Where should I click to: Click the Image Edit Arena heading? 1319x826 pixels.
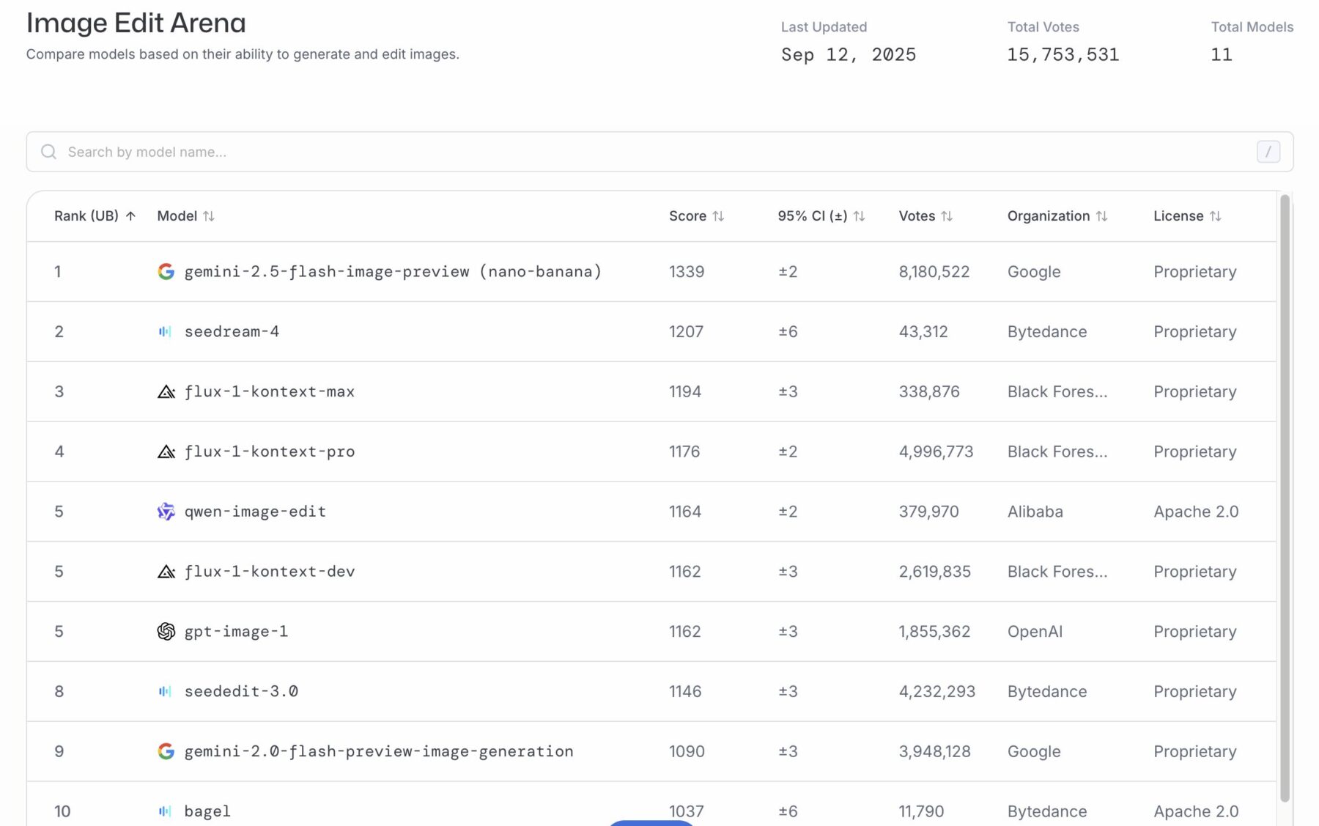pyautogui.click(x=136, y=23)
